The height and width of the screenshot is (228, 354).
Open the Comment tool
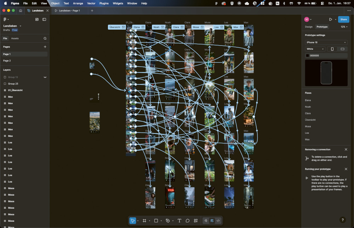click(188, 220)
